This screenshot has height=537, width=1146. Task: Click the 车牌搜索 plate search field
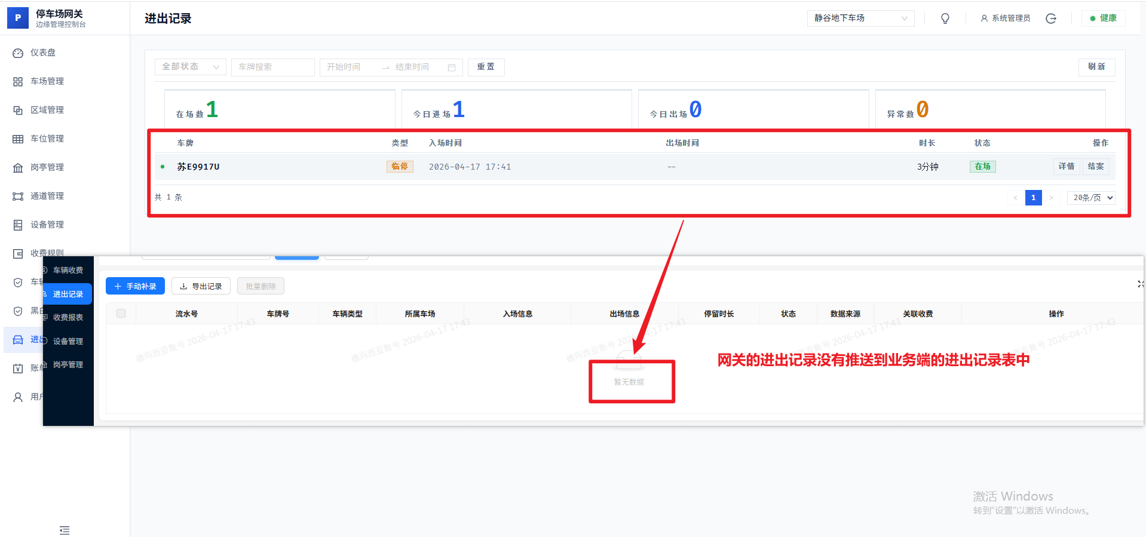pyautogui.click(x=272, y=67)
